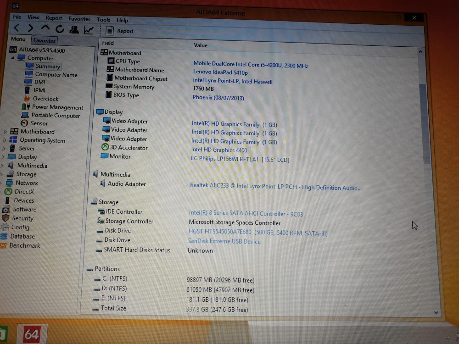Click the AIDA64 taskbar icon

click(32, 334)
